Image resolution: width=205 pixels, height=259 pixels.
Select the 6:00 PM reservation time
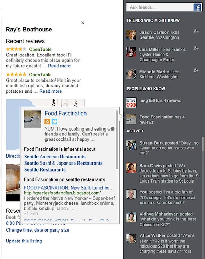13,223
